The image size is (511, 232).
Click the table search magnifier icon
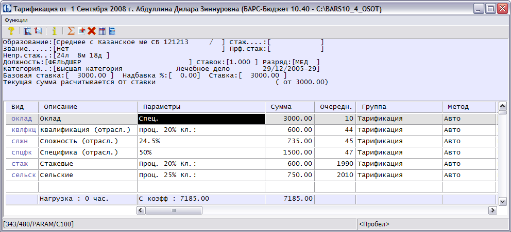28,31
